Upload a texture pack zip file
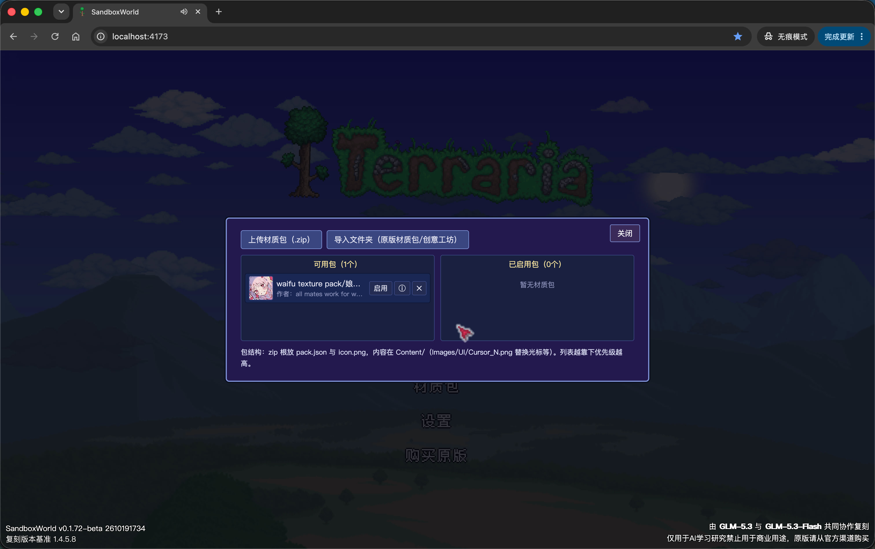Viewport: 875px width, 549px height. (x=281, y=240)
